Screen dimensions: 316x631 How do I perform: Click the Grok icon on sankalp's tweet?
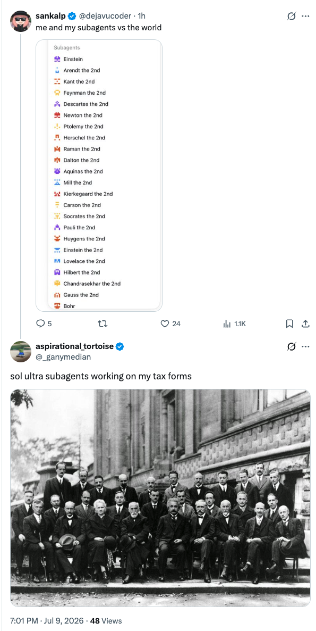pyautogui.click(x=292, y=16)
